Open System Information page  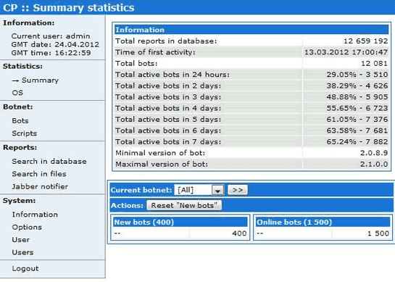35,215
